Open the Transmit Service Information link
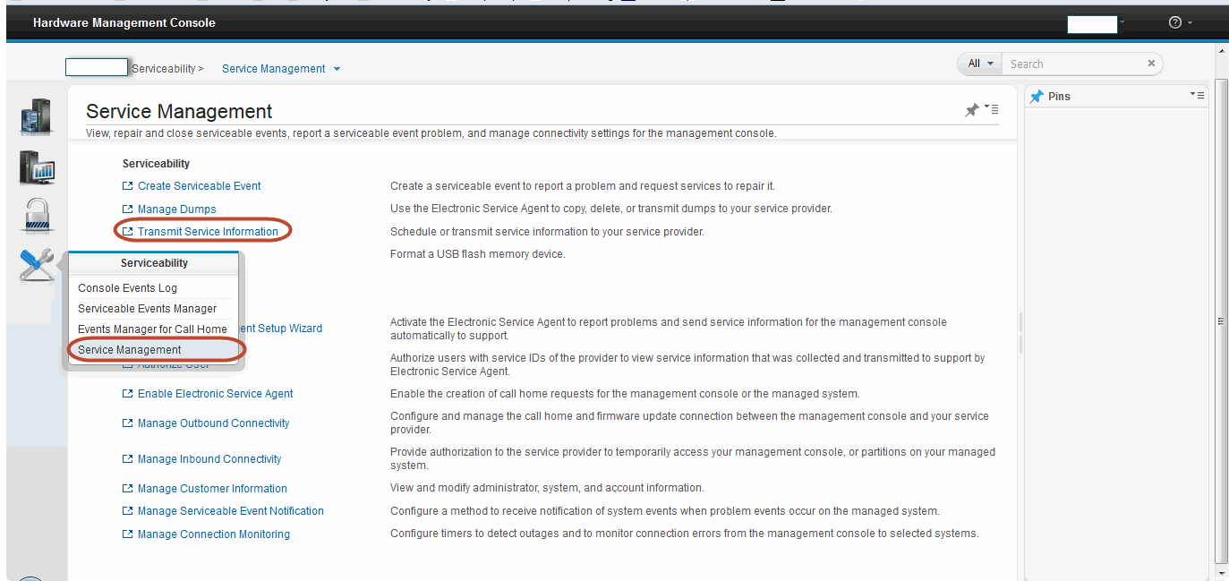The height and width of the screenshot is (581, 1229). pos(208,232)
